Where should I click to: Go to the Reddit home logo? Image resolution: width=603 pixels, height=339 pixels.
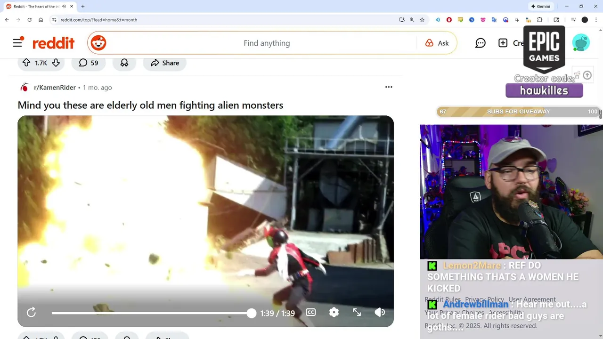pyautogui.click(x=53, y=43)
